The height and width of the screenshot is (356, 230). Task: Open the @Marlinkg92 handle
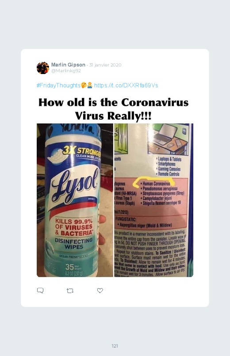tap(66, 70)
